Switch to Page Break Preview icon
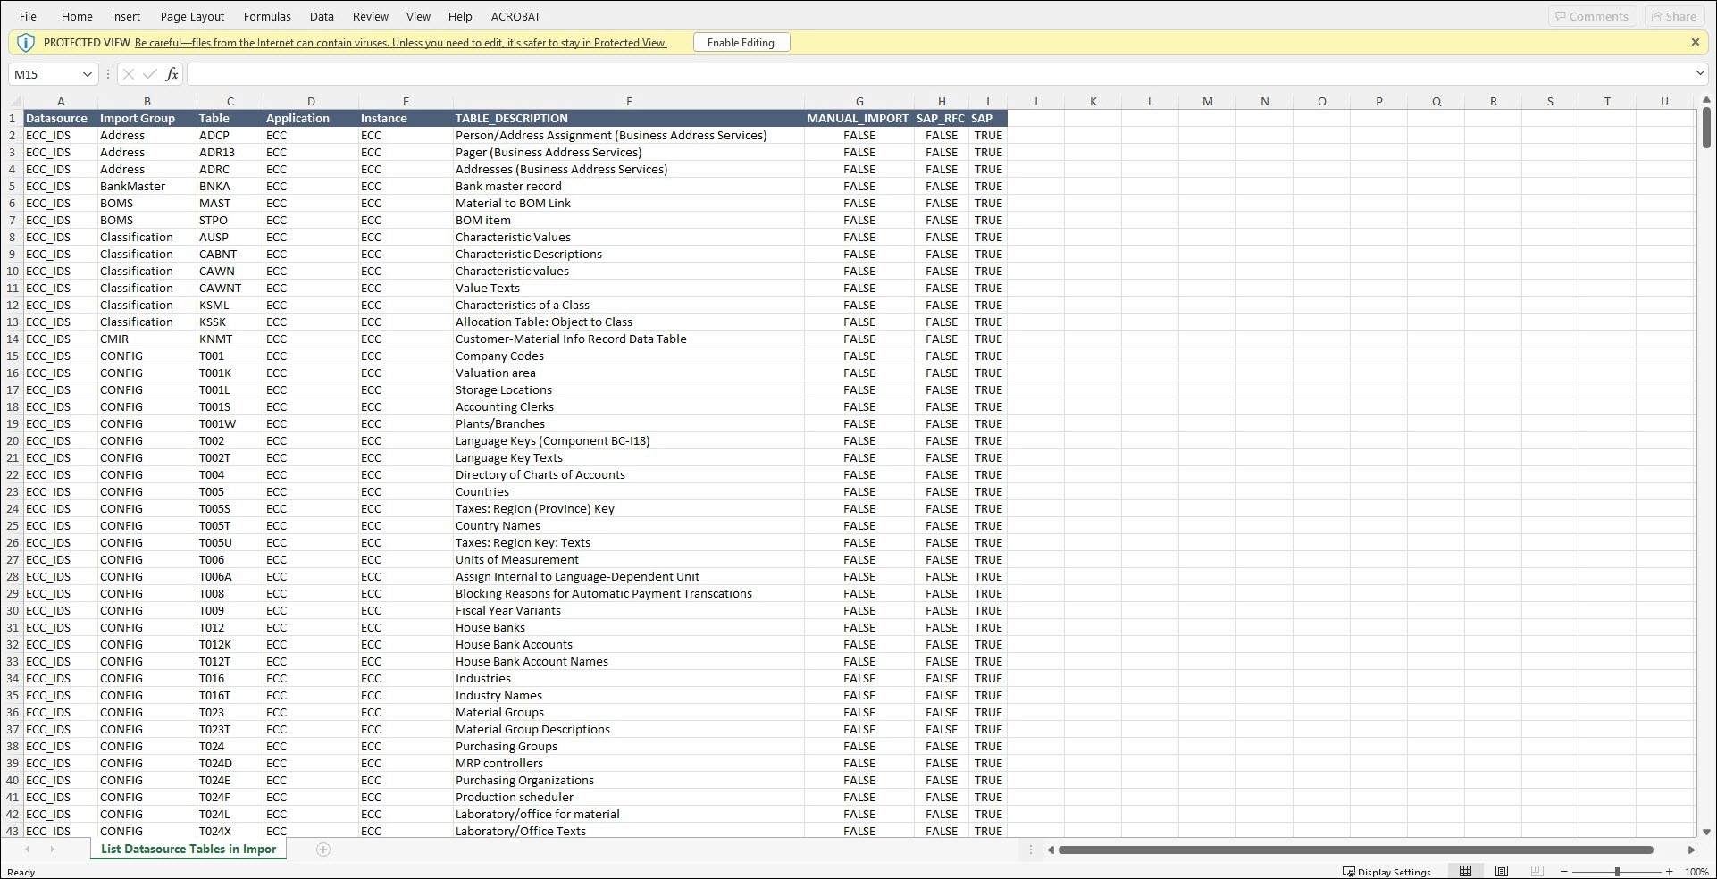Viewport: 1717px width, 879px height. (1537, 871)
